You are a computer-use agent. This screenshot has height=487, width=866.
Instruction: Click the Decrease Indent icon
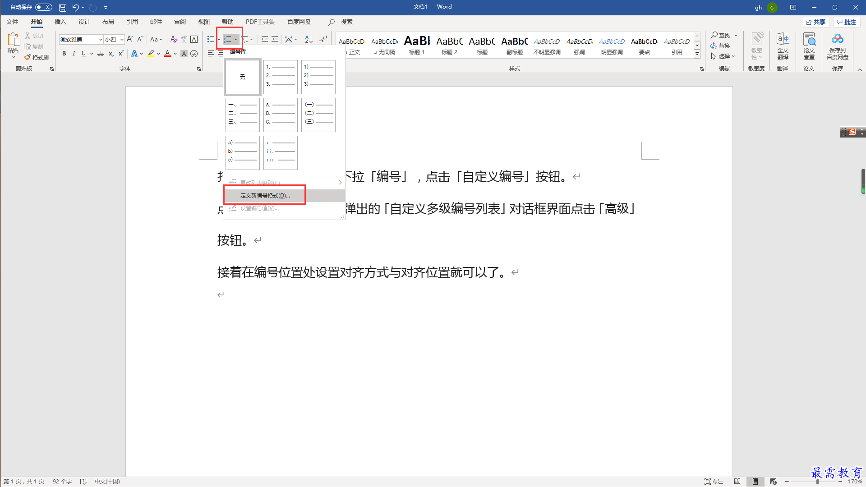click(265, 39)
